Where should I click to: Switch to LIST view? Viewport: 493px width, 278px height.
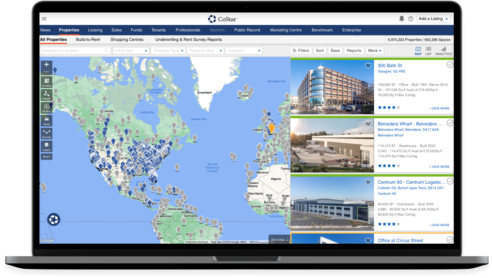coord(428,51)
